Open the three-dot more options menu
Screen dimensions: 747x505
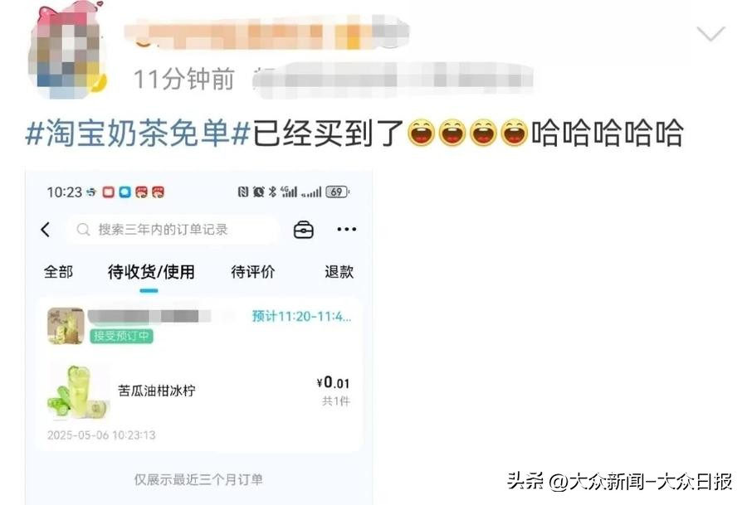[346, 230]
